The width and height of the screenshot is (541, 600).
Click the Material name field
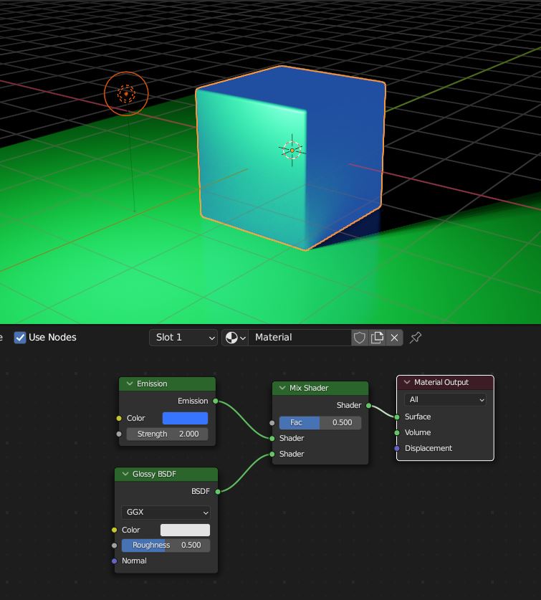[x=300, y=338]
